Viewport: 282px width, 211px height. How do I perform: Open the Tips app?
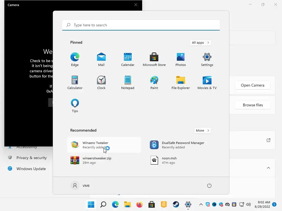75,105
